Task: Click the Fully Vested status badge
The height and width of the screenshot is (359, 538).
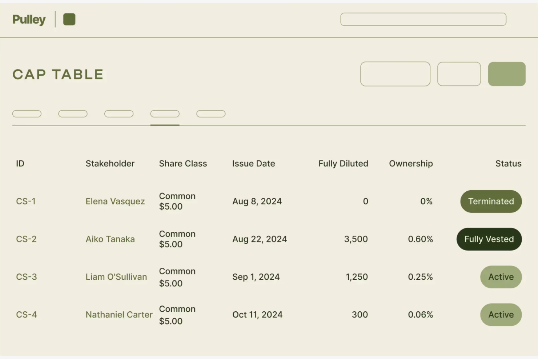Action: pyautogui.click(x=489, y=239)
